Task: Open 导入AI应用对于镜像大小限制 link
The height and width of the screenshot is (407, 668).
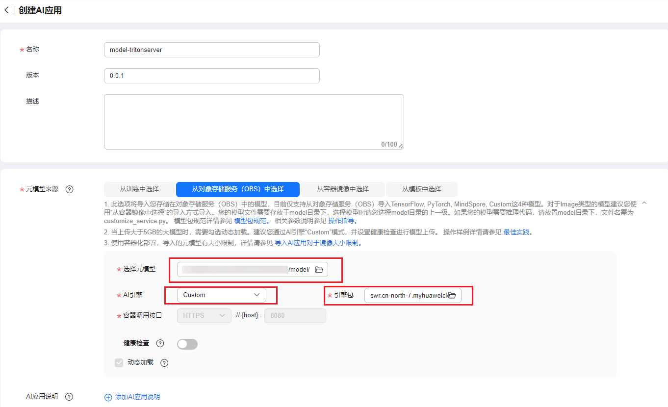Action: [317, 243]
